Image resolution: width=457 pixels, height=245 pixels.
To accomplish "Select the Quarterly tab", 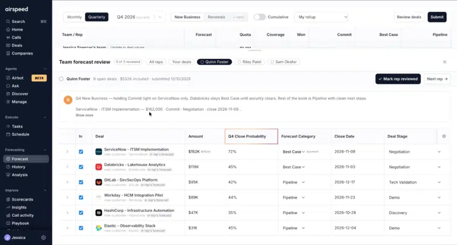I will click(97, 17).
